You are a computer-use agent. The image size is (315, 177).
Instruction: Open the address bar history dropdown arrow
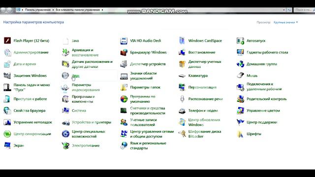(284, 10)
